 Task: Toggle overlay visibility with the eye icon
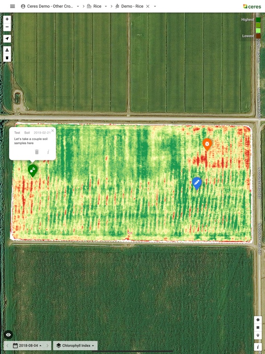8,335
